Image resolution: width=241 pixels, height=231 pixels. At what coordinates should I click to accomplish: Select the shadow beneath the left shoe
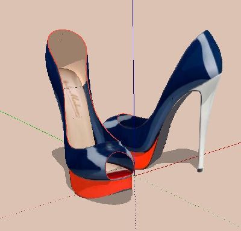coord(60,156)
